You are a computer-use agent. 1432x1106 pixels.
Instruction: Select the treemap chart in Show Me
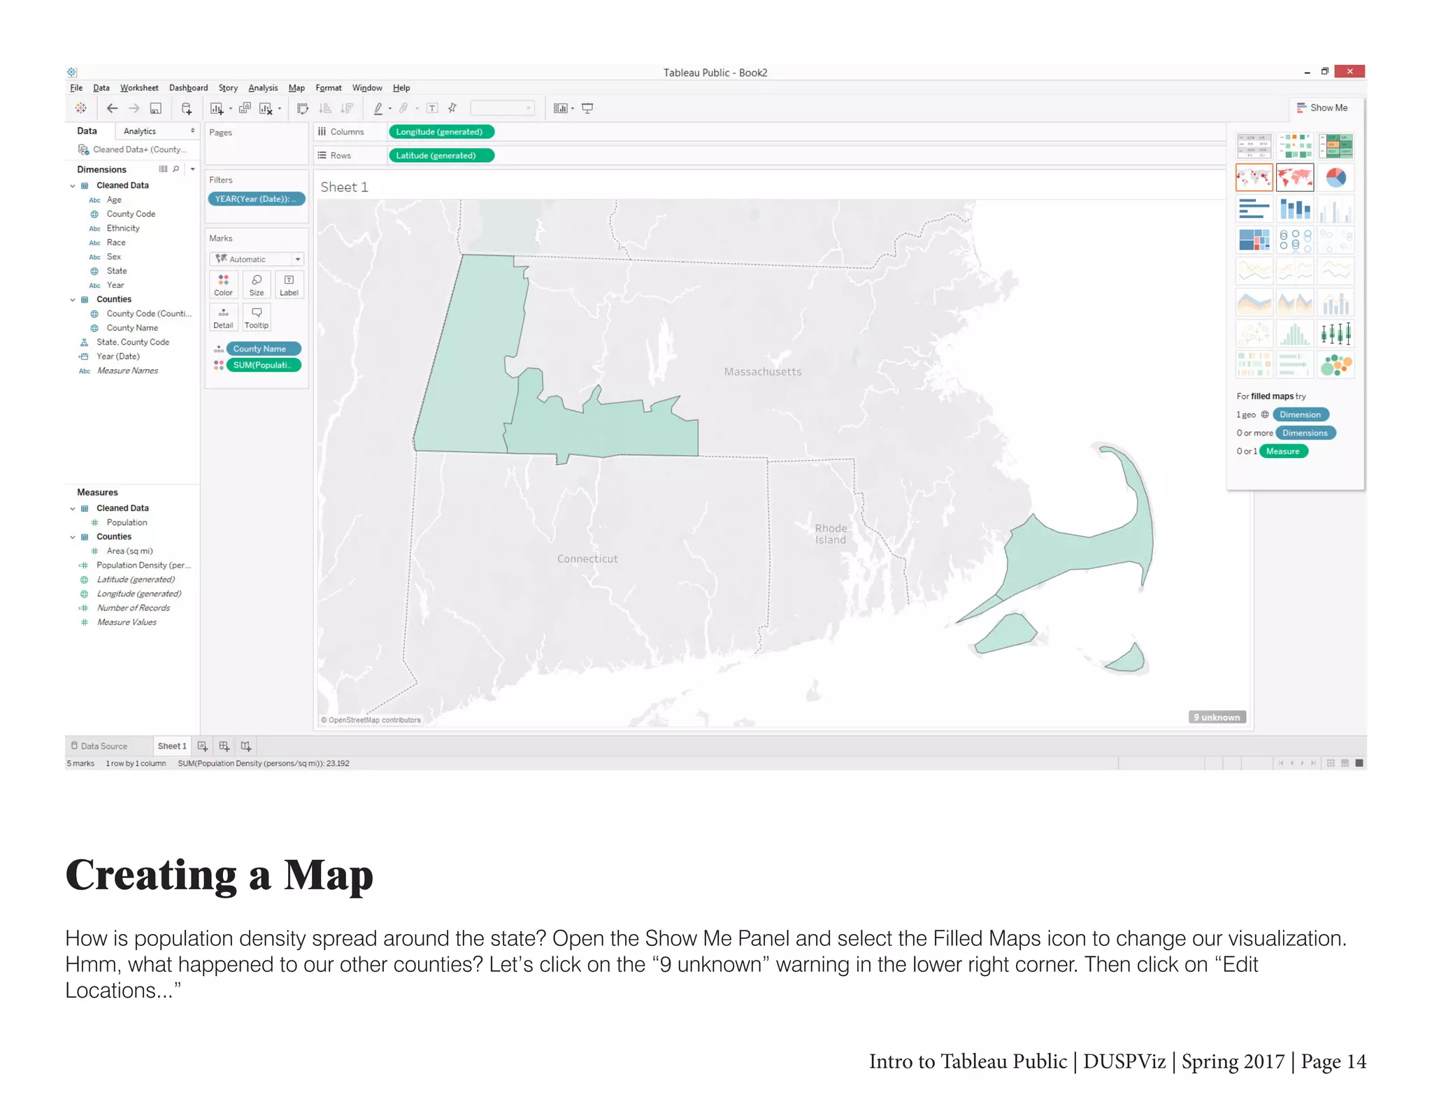(1254, 240)
